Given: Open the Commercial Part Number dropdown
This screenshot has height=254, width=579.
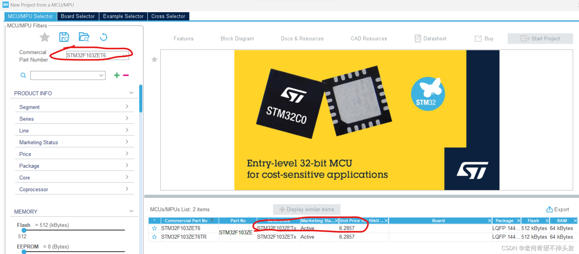Looking at the screenshot, I should click(125, 56).
